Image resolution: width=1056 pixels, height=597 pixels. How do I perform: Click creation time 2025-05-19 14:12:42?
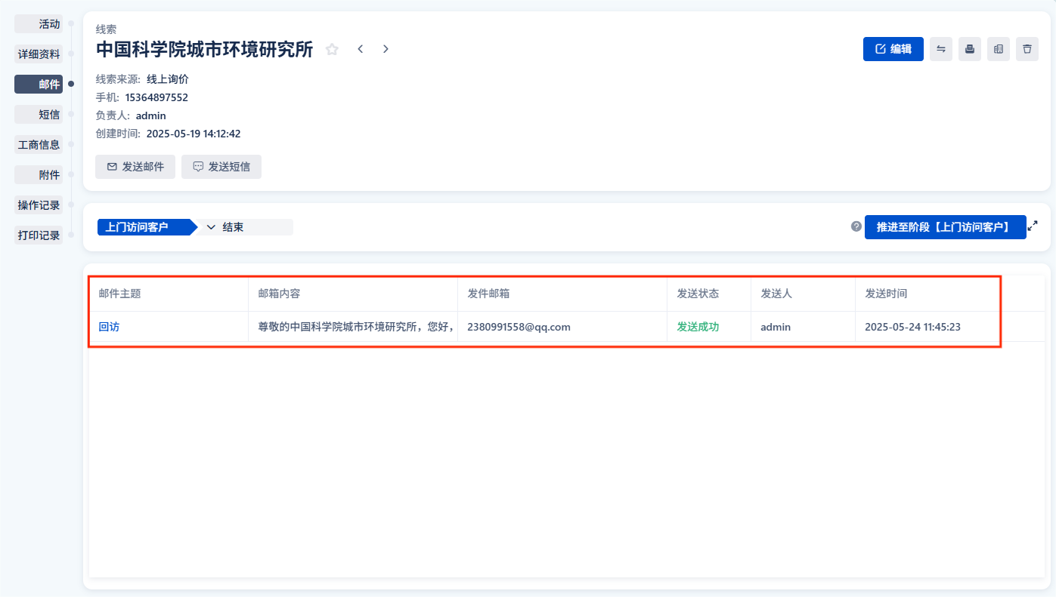click(194, 134)
